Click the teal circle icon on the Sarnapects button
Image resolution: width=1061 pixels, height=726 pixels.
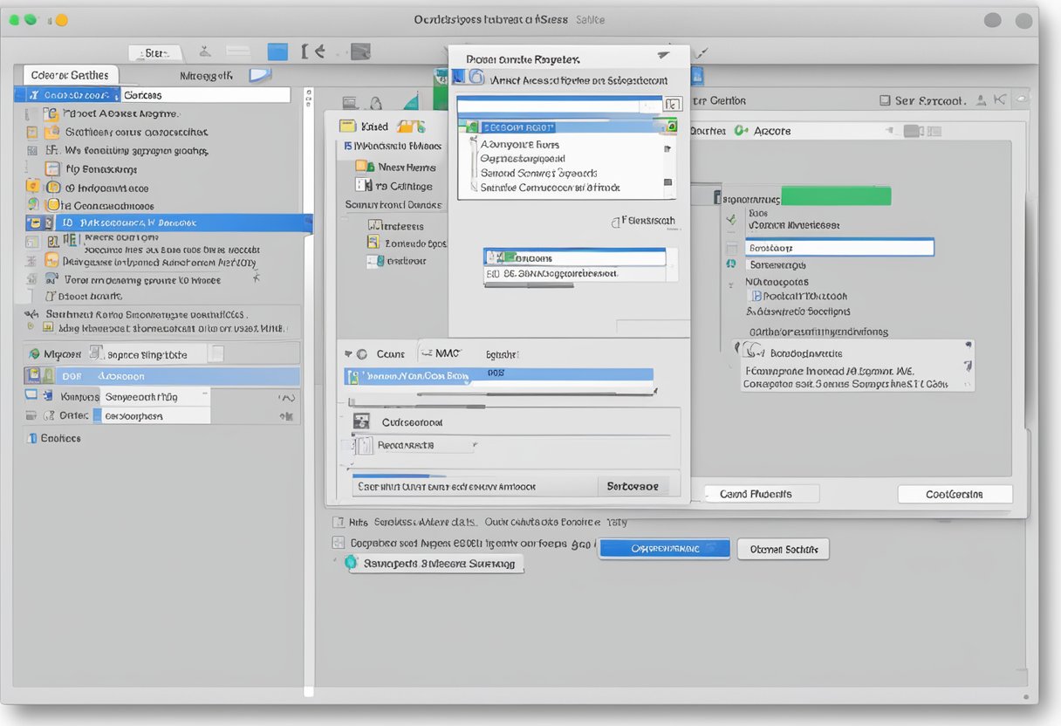pos(353,563)
